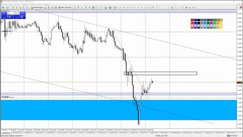Open the search icon in toolbar
Viewport: 243px width, 137px height.
coord(237,8)
